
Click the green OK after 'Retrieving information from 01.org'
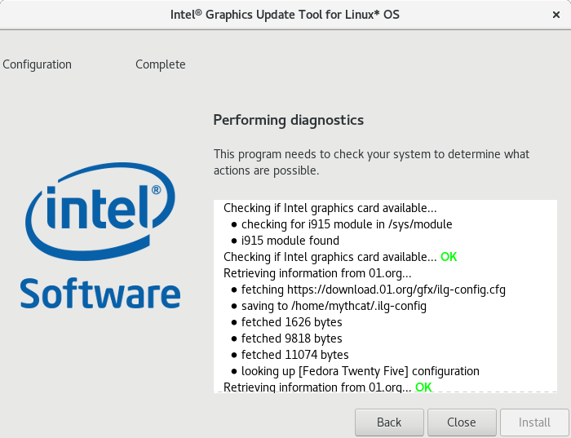423,387
